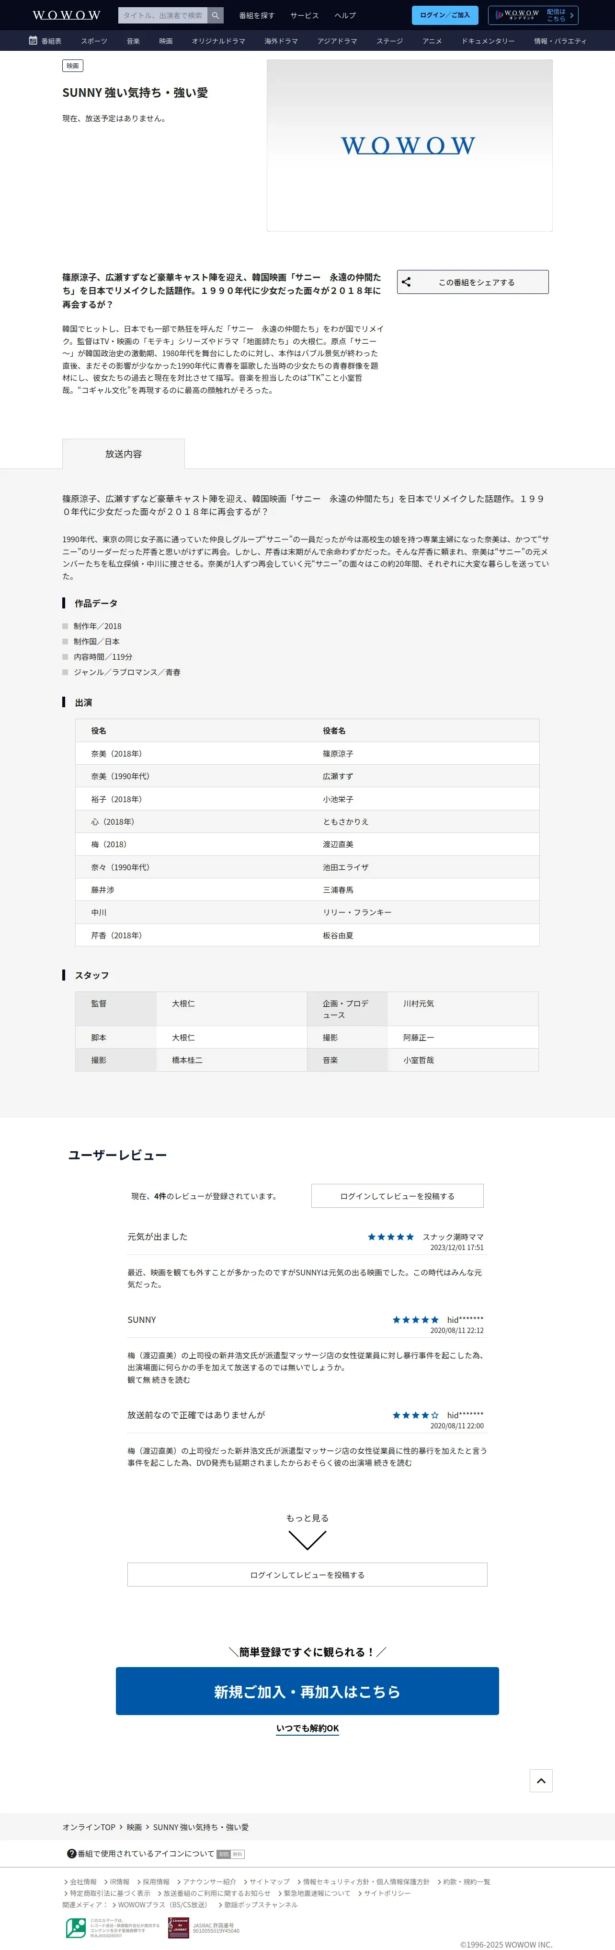Screen dimensions: 615x1950
Task: Go to the アジアドラマ category
Action: (x=337, y=41)
